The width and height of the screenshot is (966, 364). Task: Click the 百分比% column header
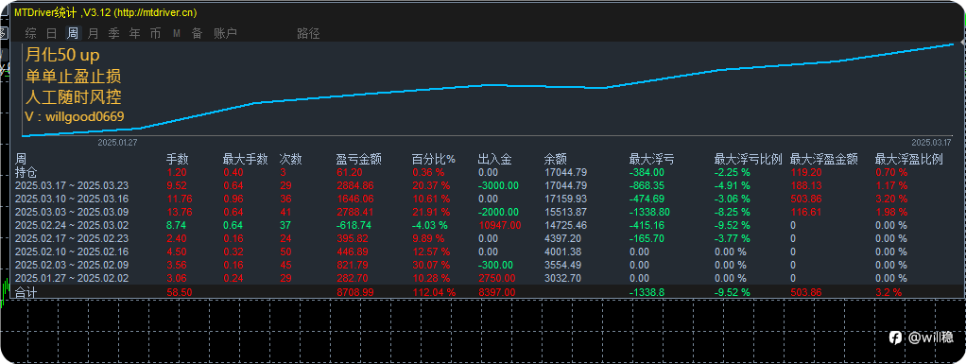[433, 160]
